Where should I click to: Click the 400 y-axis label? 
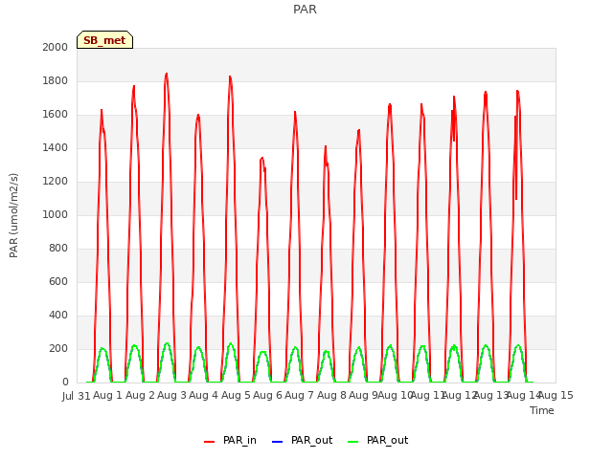coord(58,315)
